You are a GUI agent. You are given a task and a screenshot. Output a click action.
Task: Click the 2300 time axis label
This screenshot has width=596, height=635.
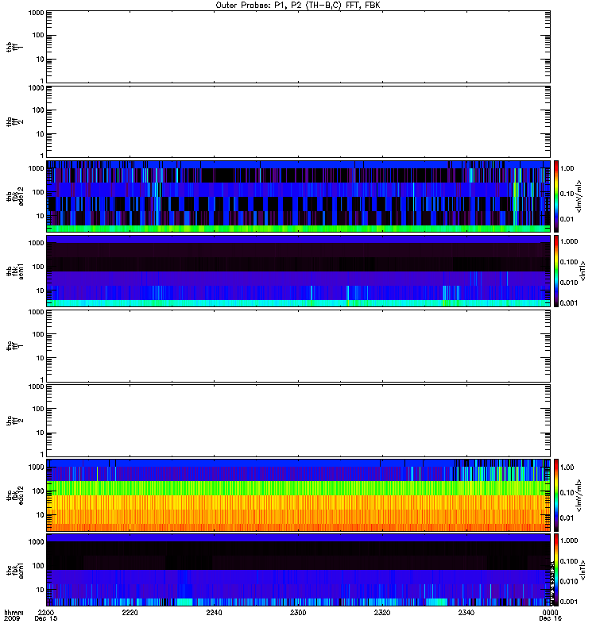[298, 613]
